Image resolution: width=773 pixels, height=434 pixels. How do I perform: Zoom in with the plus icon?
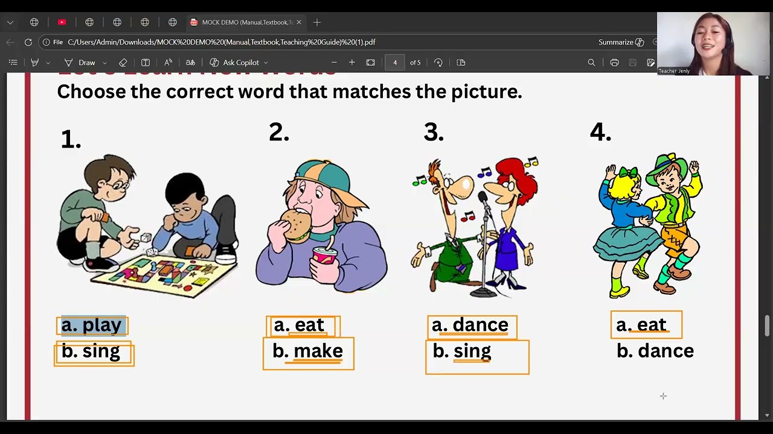[x=352, y=63]
